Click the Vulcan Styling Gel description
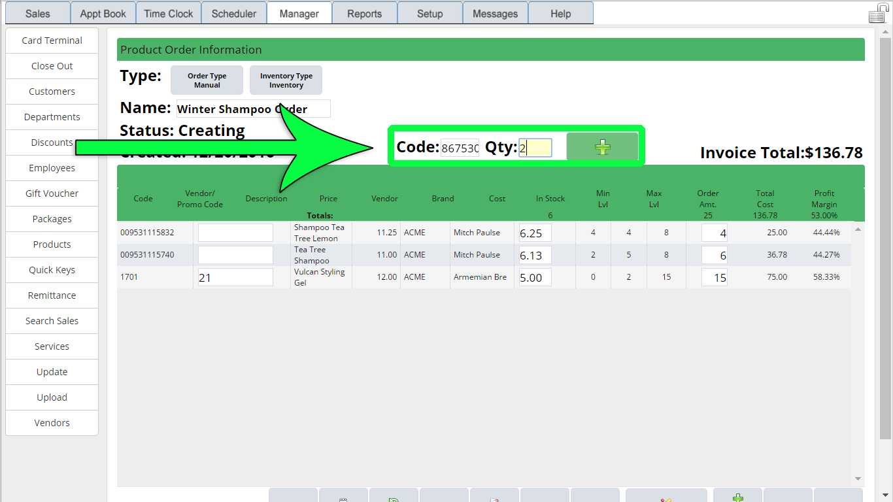The image size is (893, 502). (320, 277)
